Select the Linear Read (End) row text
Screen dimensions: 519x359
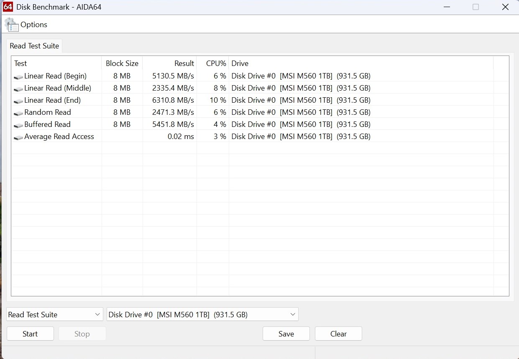[x=52, y=100]
